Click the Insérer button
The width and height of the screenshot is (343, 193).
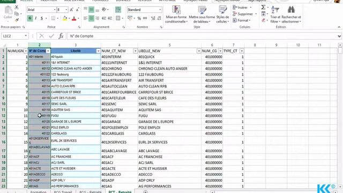click(242, 8)
